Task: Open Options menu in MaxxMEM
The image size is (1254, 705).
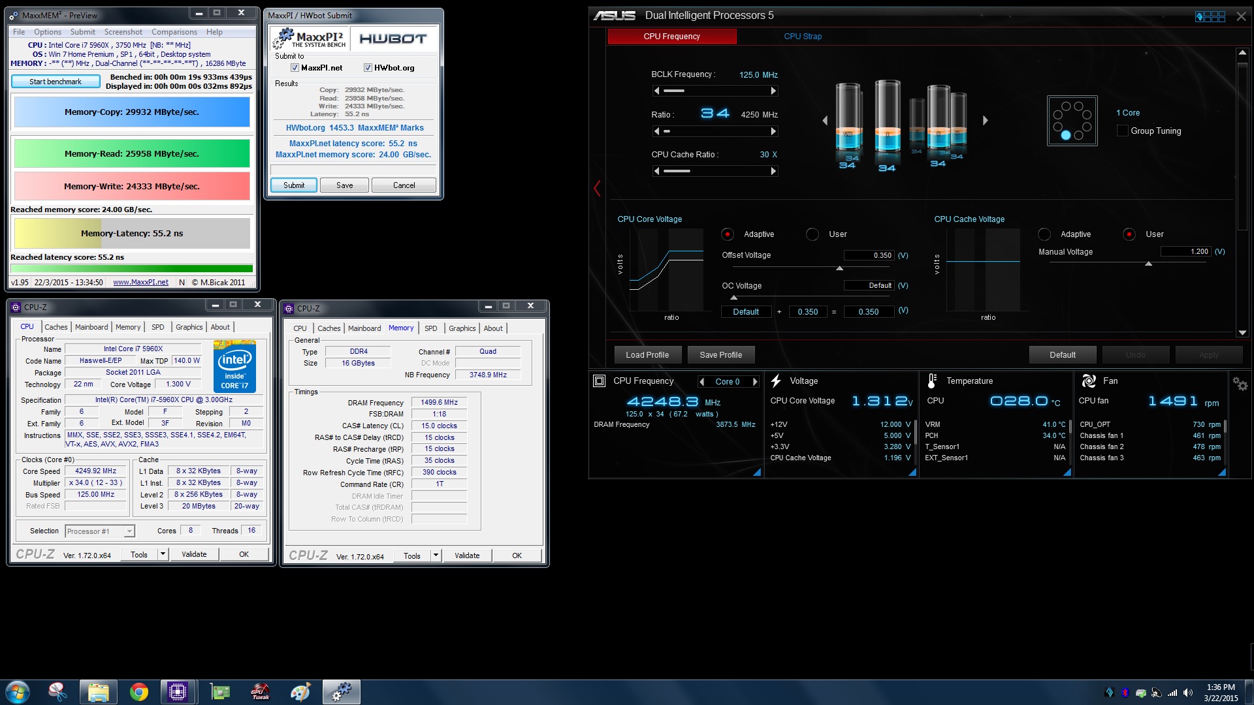Action: click(x=48, y=32)
